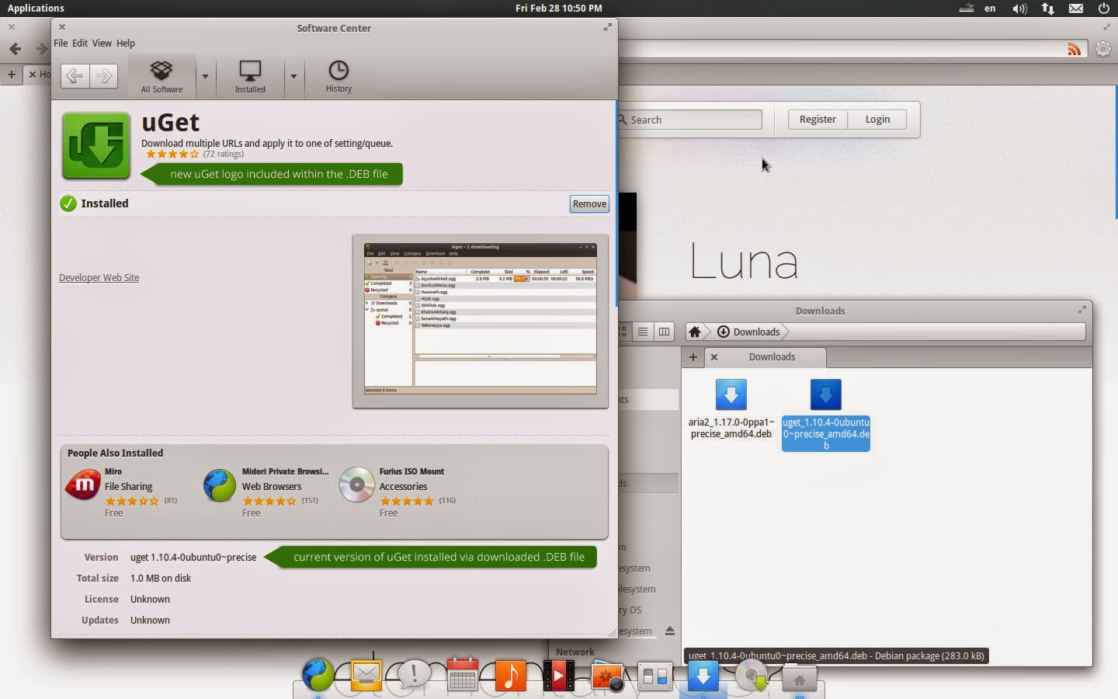
Task: Open the Developer Web Site link
Action: (x=99, y=277)
